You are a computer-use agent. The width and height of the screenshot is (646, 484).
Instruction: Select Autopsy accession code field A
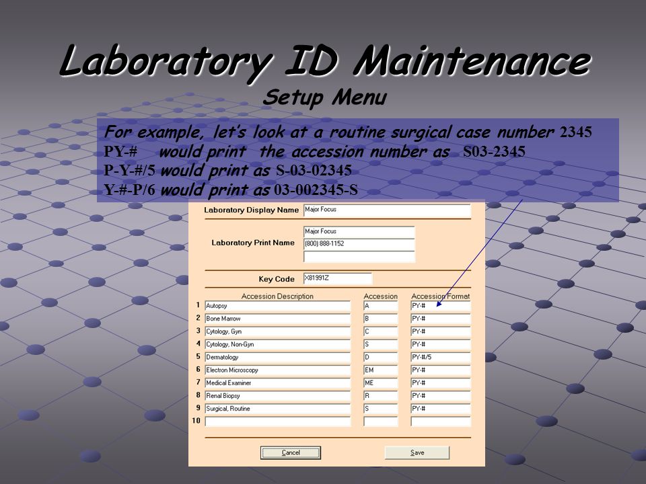(x=381, y=306)
